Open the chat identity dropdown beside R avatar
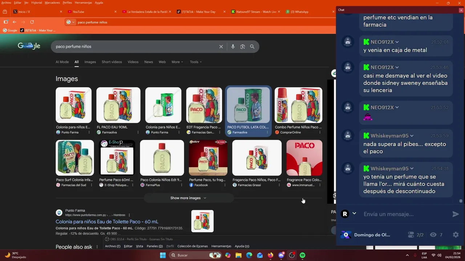 354,214
